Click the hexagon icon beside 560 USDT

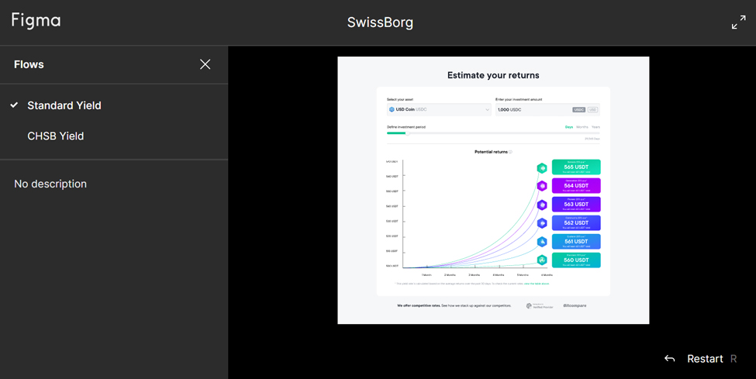[542, 260]
